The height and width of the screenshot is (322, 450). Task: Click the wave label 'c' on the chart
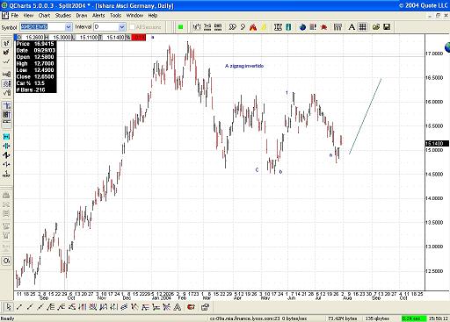pyautogui.click(x=257, y=170)
